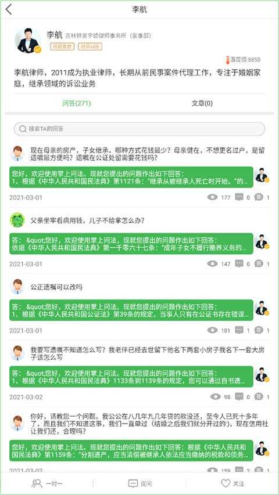Image resolution: width=279 pixels, height=495 pixels.
Task: Tap the lawyer avatar beside 第1159条 answer
Action: (x=262, y=449)
